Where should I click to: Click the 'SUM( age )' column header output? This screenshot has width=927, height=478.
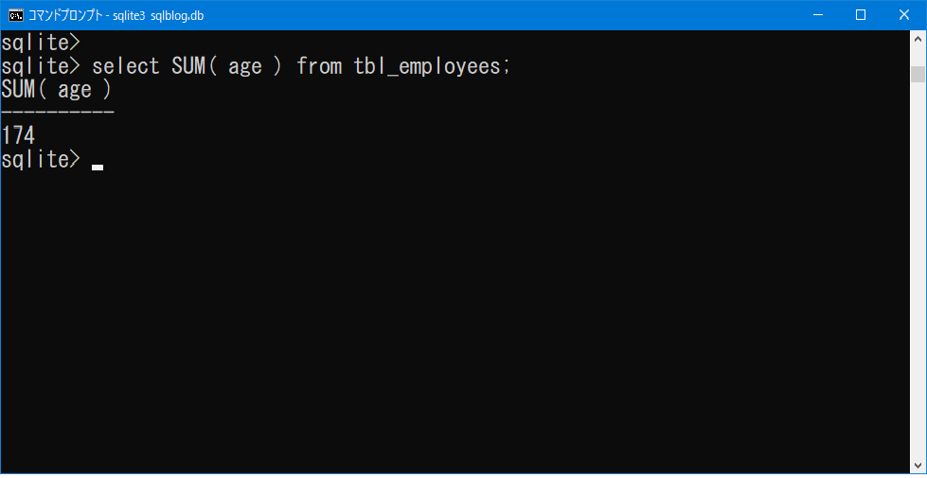pyautogui.click(x=57, y=90)
